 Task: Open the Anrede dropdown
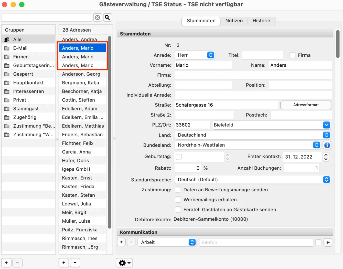tap(195, 55)
